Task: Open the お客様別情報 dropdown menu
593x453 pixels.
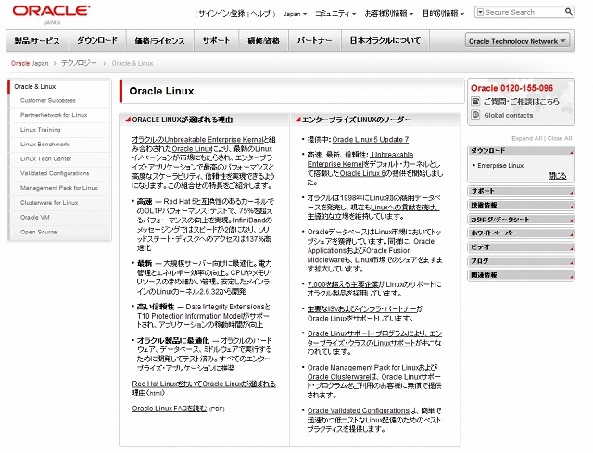Action: pos(389,13)
